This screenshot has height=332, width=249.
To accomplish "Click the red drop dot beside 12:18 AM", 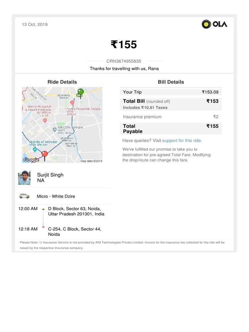I will (x=43, y=227).
